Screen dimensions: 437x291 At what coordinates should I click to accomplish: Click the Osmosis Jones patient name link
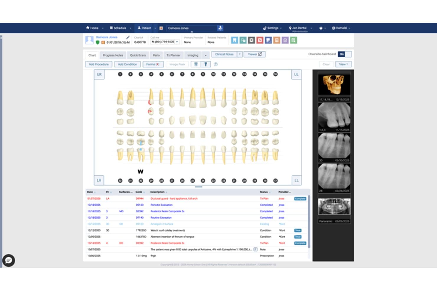pyautogui.click(x=107, y=37)
